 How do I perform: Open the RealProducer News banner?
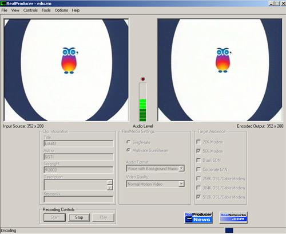tap(198, 217)
